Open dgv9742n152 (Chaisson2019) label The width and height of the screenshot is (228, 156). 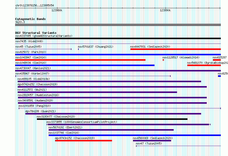(x=37, y=84)
